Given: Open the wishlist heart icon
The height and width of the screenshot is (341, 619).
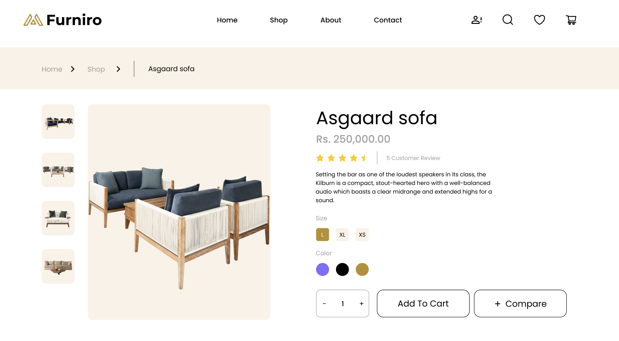Looking at the screenshot, I should pos(539,20).
